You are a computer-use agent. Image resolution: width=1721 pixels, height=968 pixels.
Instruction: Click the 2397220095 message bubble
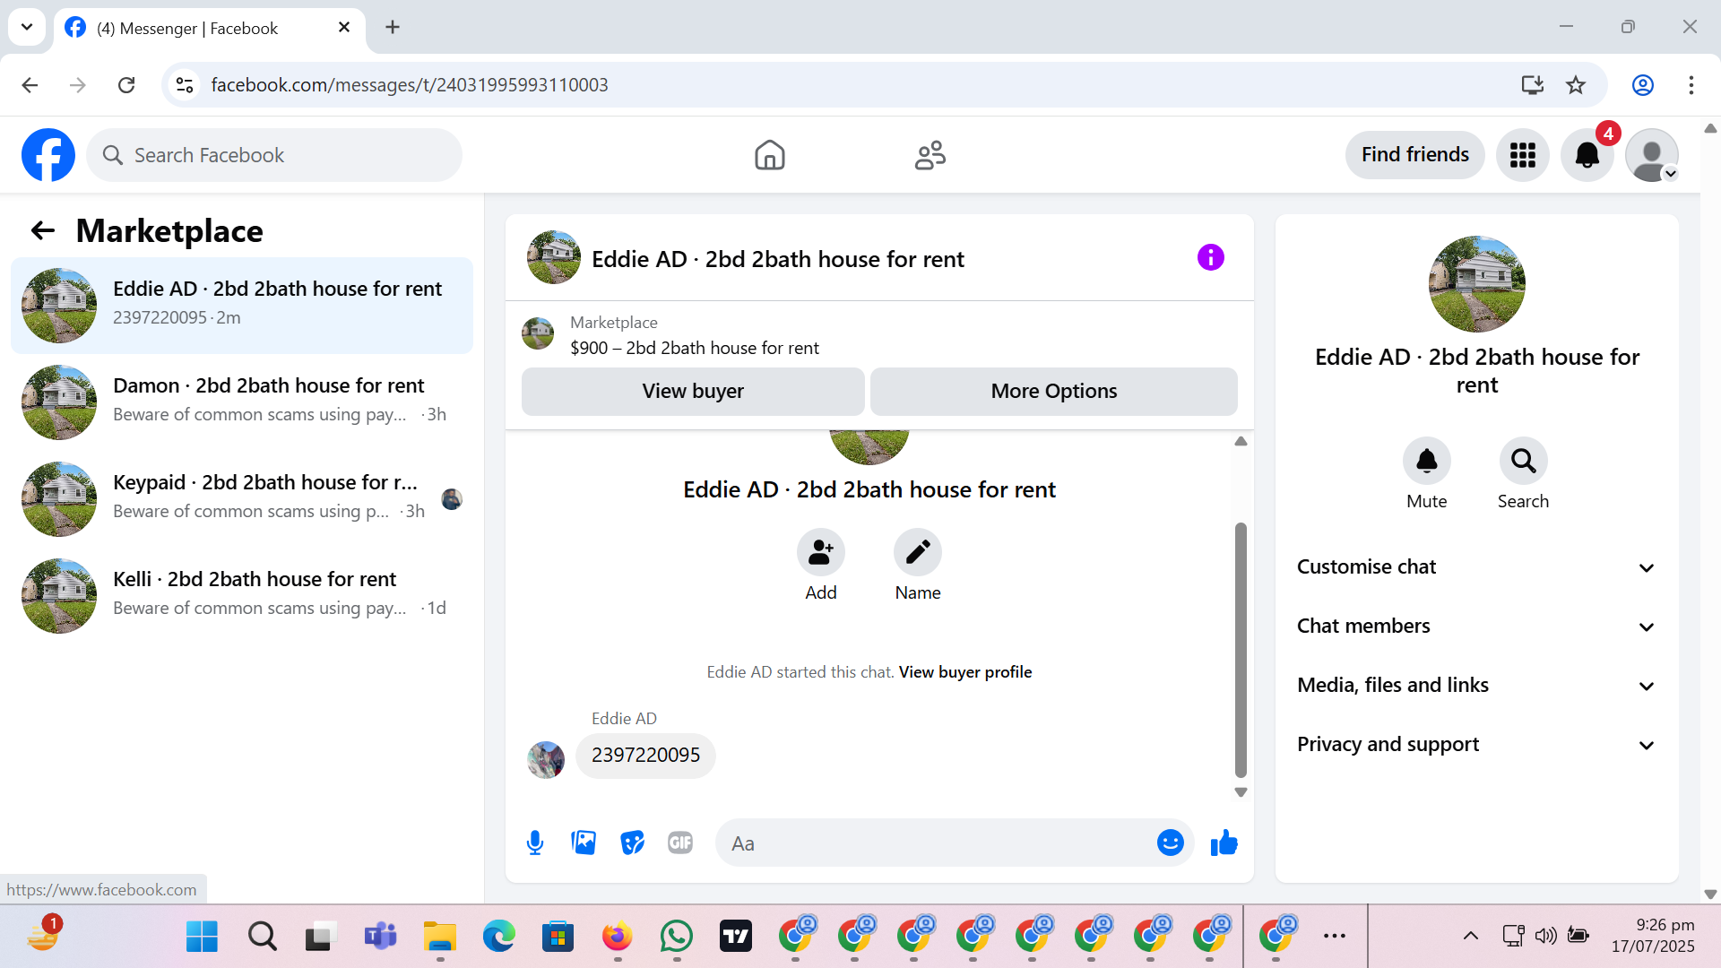[x=645, y=756]
